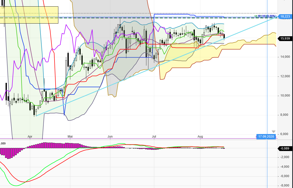Image resolution: width=293 pixels, height=188 pixels.
Task: Click the Jun label on time axis
Action: tap(110, 137)
